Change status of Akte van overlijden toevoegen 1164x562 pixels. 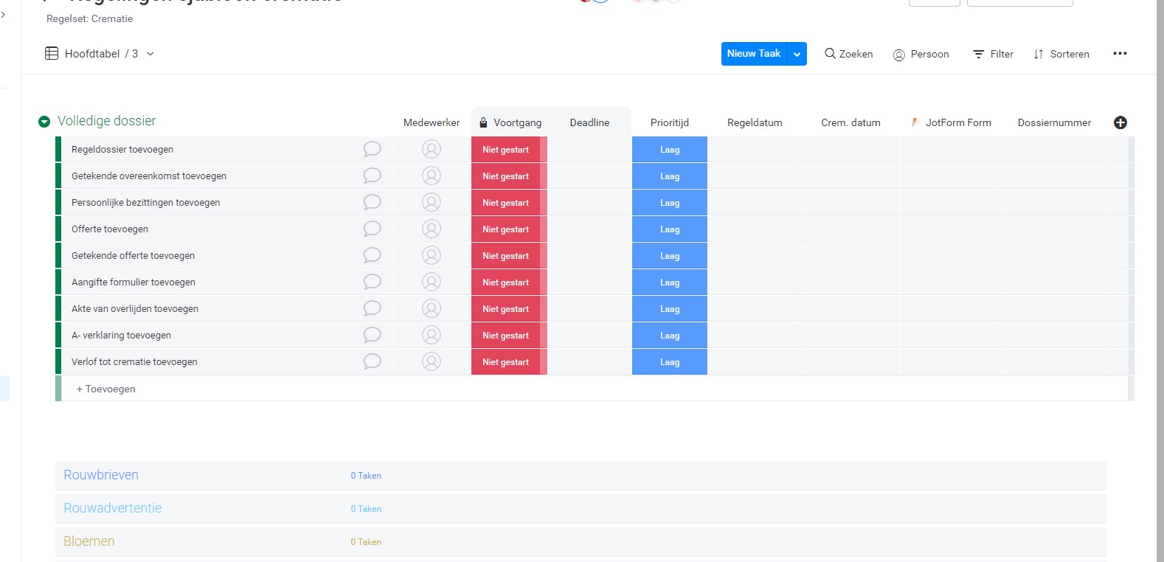[x=509, y=308]
